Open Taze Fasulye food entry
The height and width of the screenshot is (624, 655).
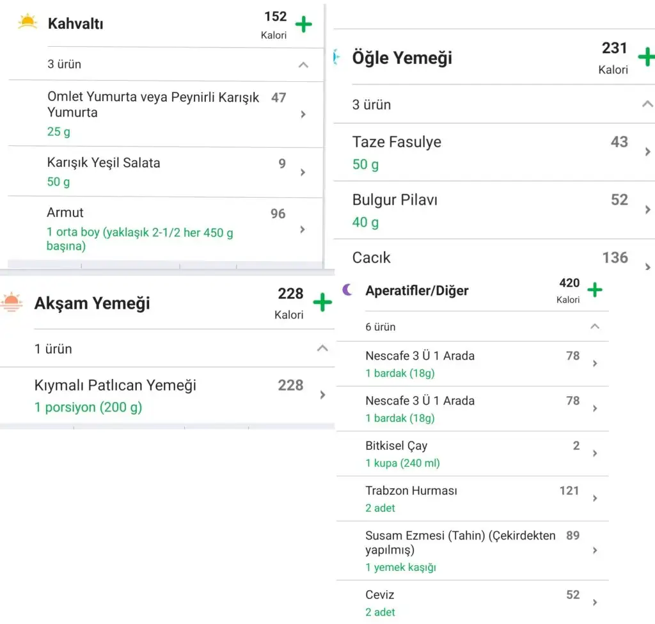(x=397, y=142)
